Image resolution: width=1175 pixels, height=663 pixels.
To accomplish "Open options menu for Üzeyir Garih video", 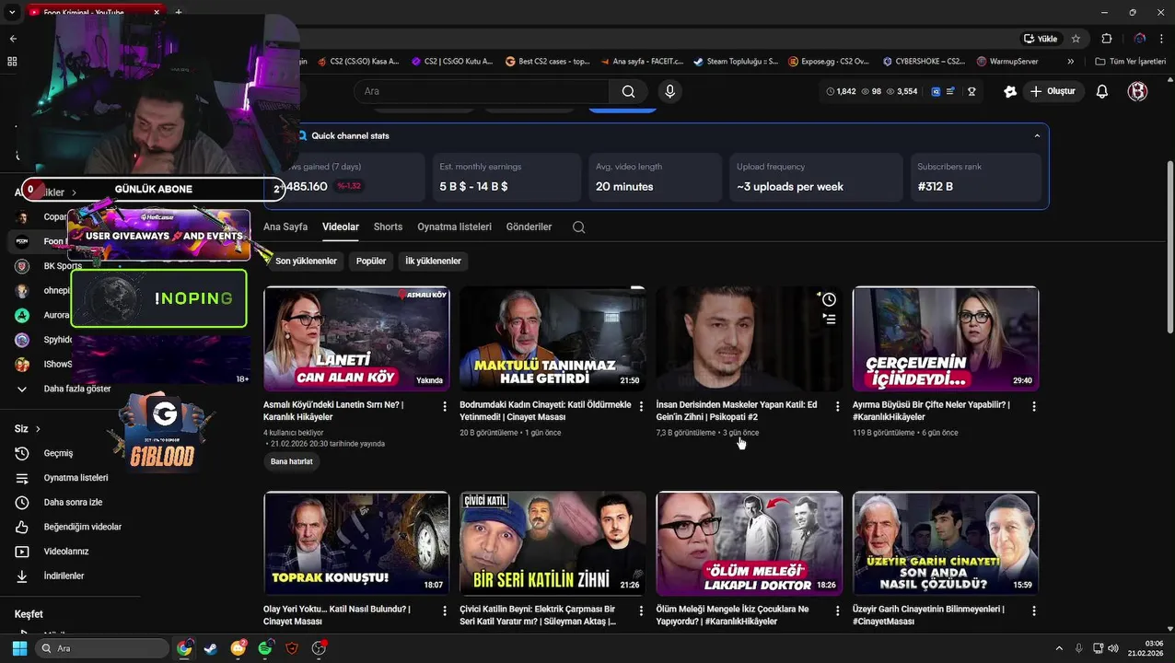I will [x=1033, y=611].
